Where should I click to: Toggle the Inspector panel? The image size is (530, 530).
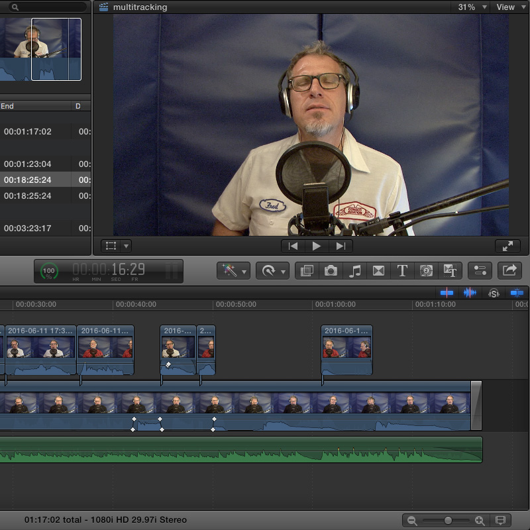tap(480, 270)
